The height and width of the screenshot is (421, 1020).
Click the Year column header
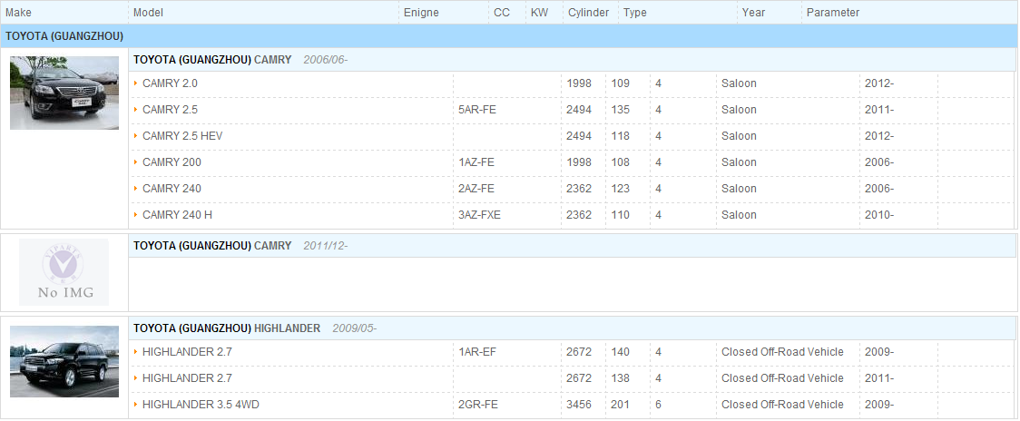click(753, 13)
